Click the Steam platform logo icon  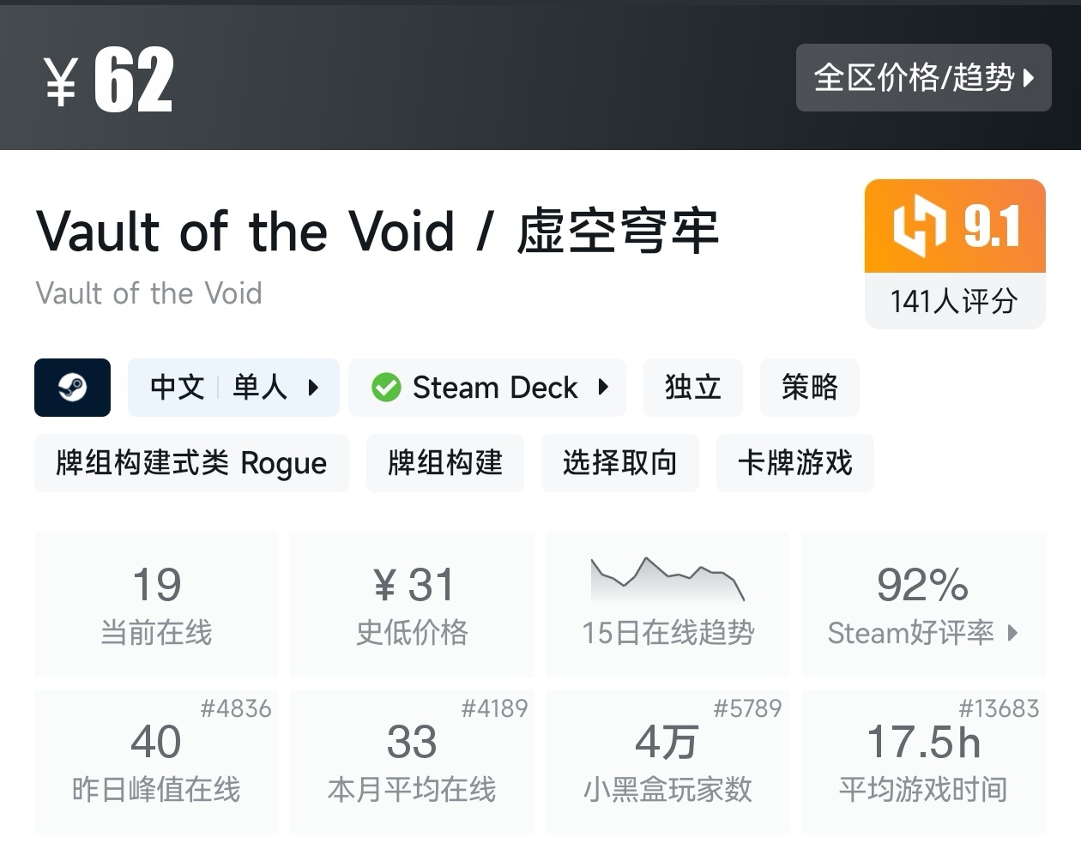click(72, 388)
